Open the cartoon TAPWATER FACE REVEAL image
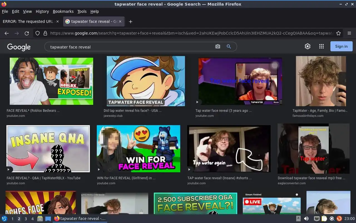356x223 pixels. [x=146, y=81]
